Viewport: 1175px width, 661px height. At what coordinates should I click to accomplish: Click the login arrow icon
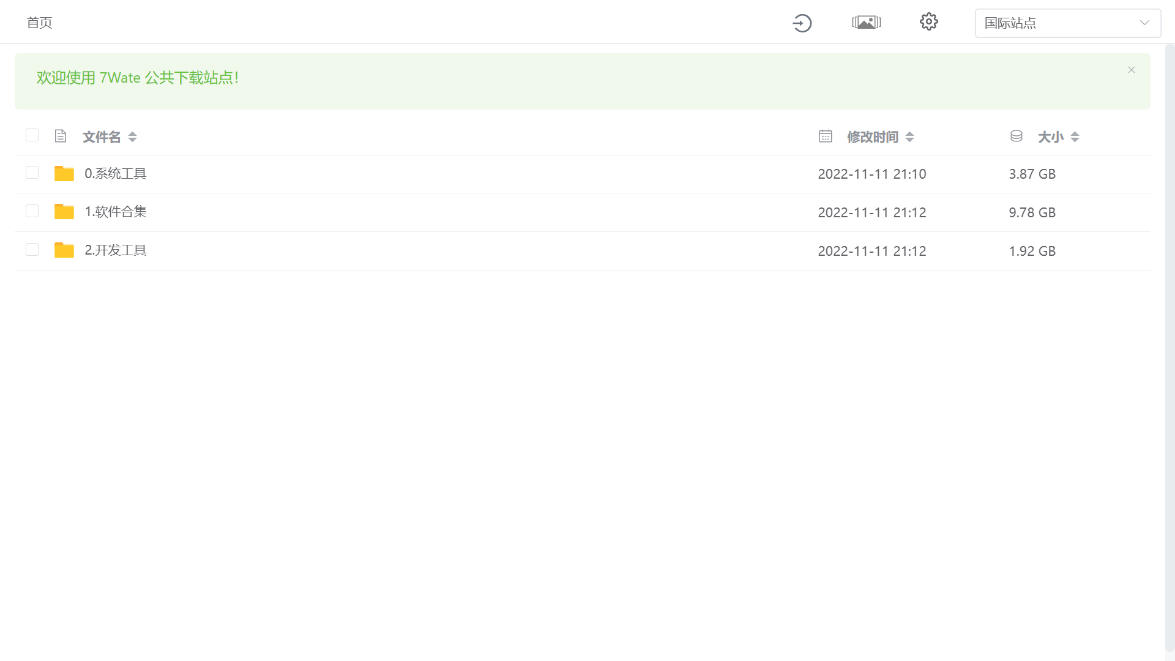point(802,23)
